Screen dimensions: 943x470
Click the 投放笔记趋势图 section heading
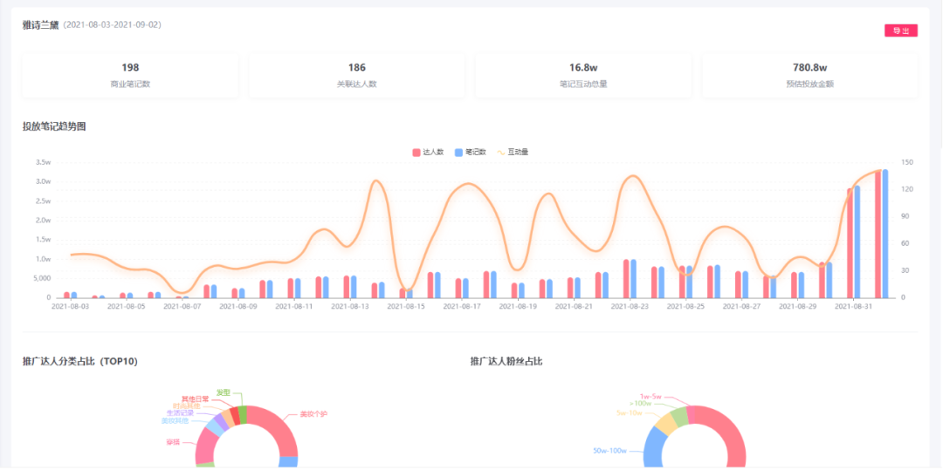pos(54,126)
